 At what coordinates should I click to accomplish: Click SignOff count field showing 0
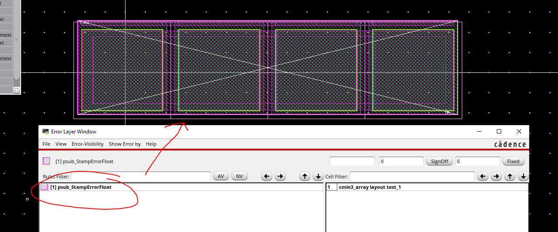(x=401, y=161)
